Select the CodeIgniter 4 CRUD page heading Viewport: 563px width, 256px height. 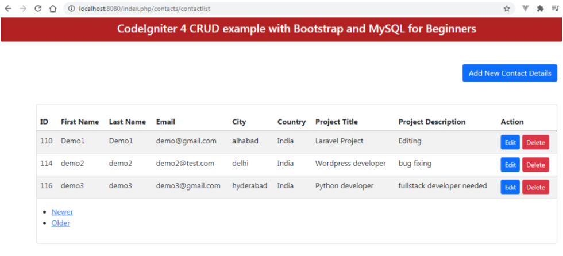point(296,29)
